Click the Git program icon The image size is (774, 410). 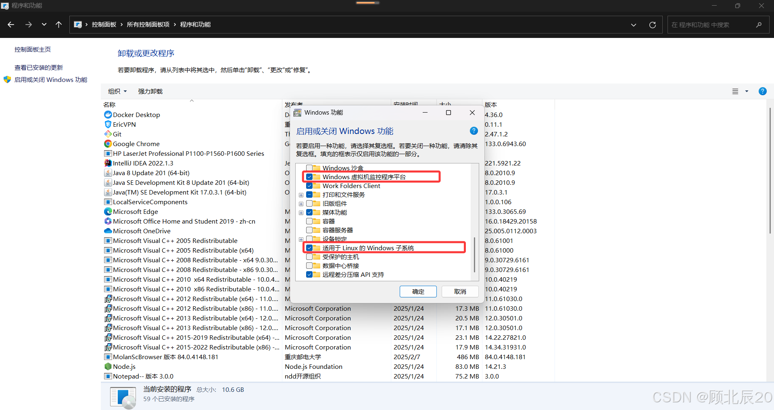coord(108,134)
